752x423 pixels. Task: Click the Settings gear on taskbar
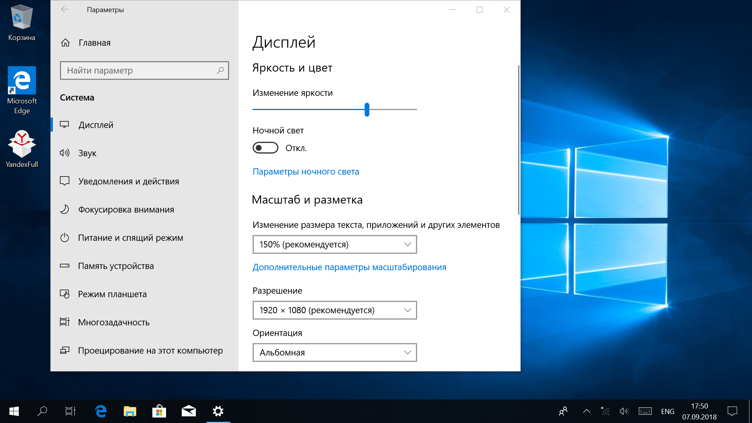click(218, 411)
